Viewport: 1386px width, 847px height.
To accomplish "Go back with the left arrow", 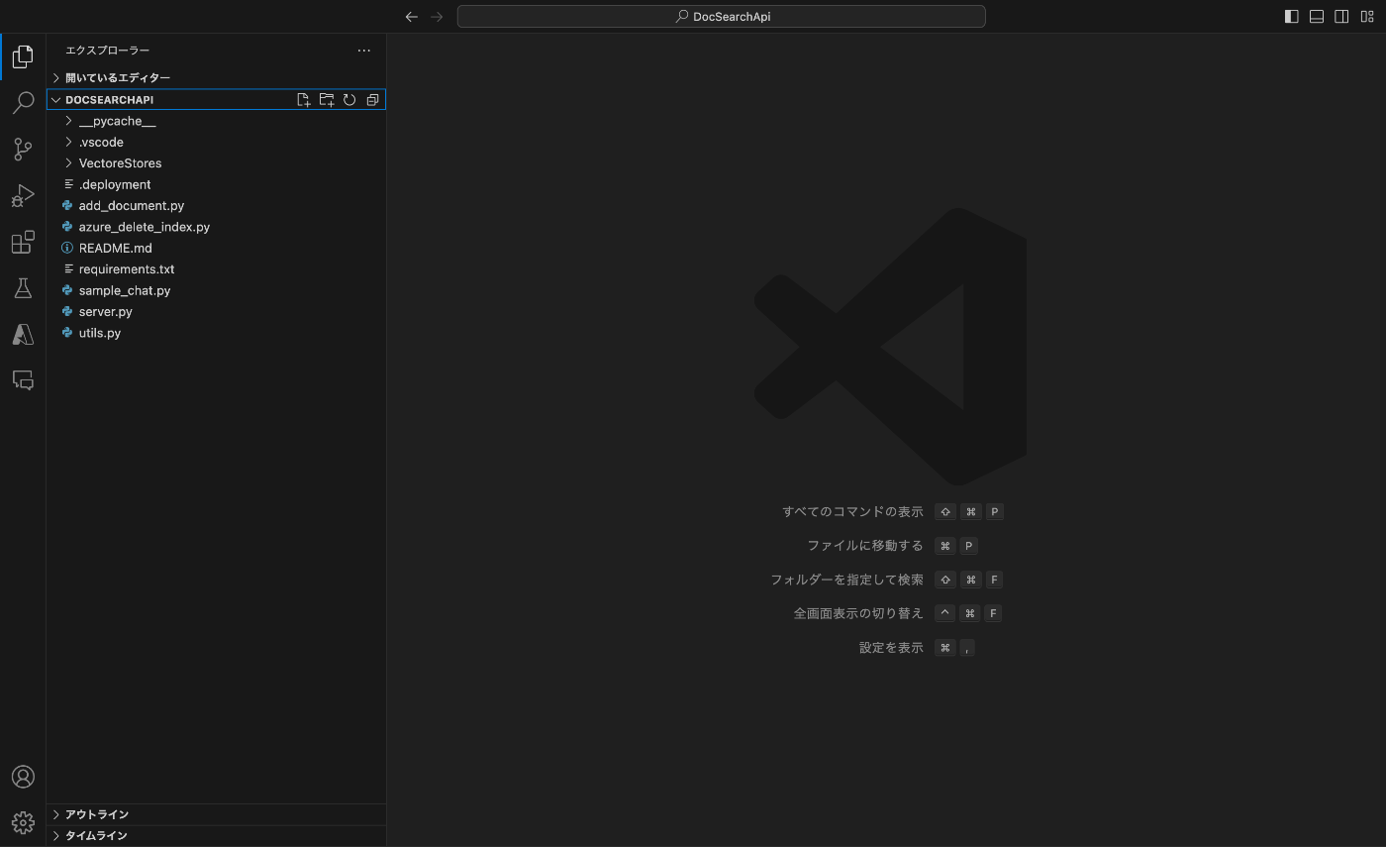I will click(x=412, y=17).
